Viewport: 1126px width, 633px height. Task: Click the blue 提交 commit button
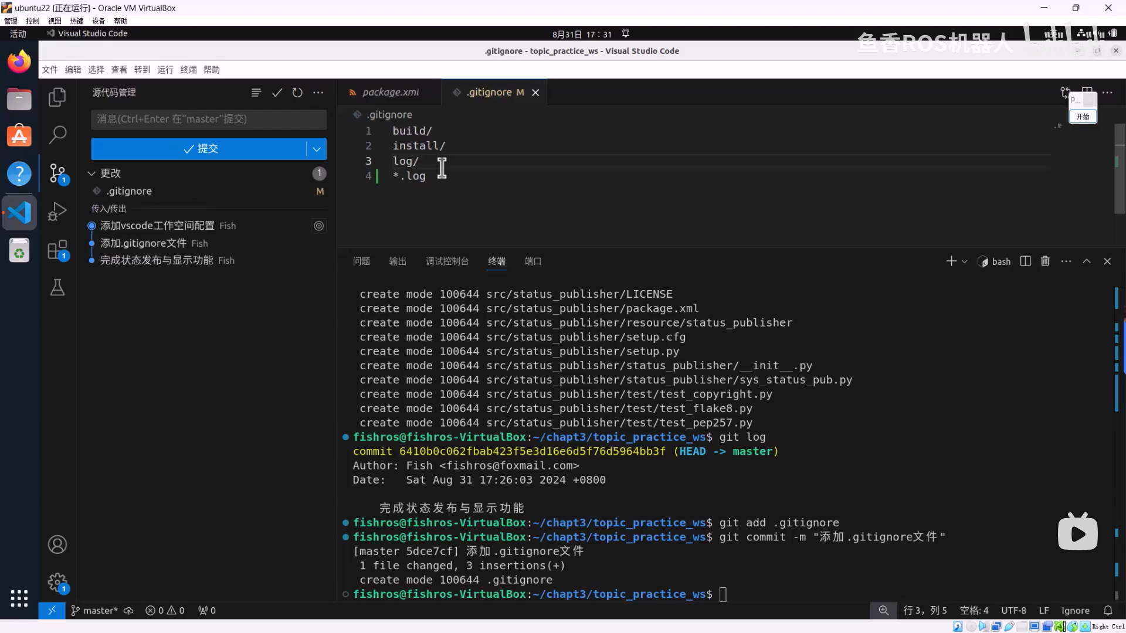click(x=199, y=149)
